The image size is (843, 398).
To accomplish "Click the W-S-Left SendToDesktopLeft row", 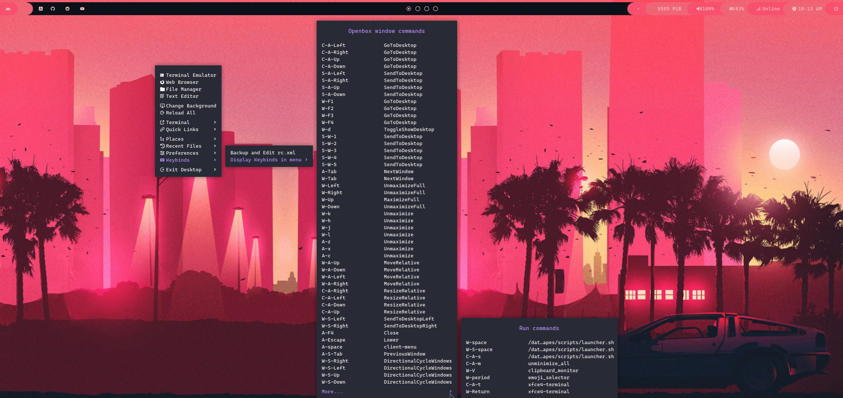I will (387, 319).
